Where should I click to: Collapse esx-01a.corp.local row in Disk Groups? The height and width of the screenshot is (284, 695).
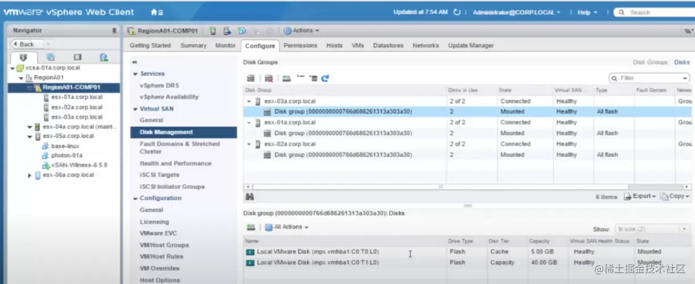tap(249, 123)
